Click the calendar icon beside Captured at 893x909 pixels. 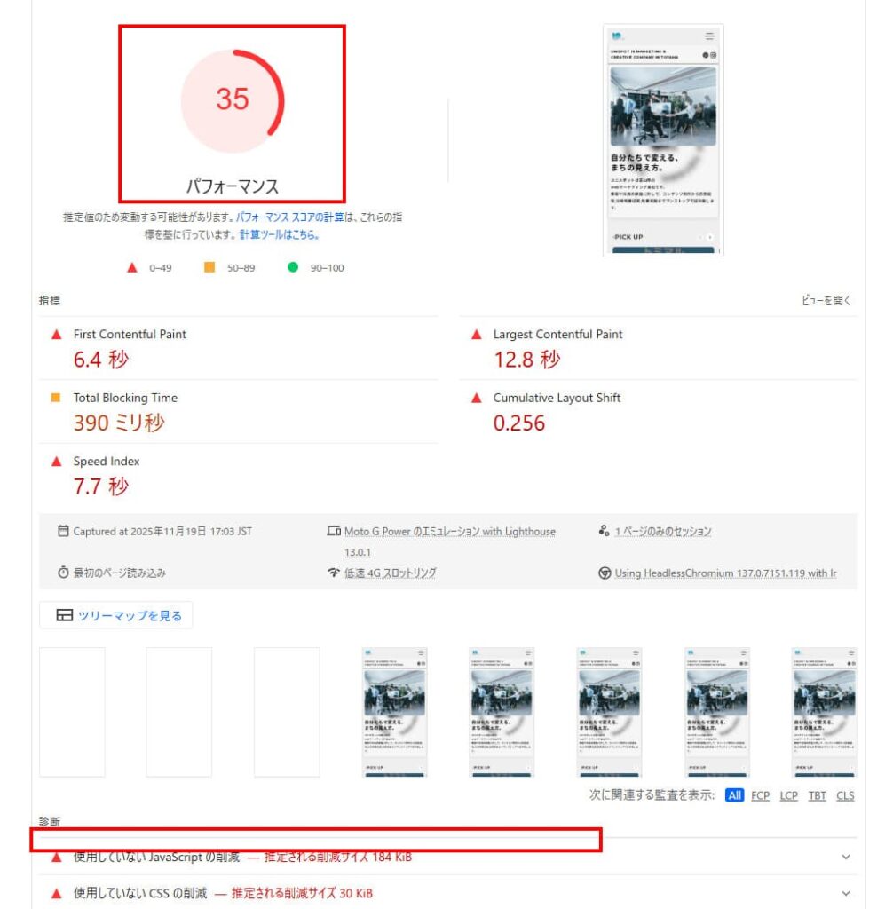click(x=63, y=531)
